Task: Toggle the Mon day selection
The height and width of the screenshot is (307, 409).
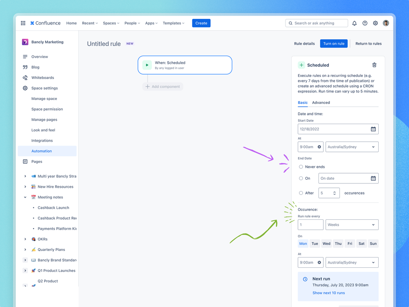Action: click(303, 244)
